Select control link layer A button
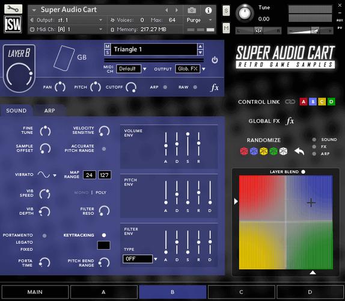This screenshot has width=345, height=301. 304,102
